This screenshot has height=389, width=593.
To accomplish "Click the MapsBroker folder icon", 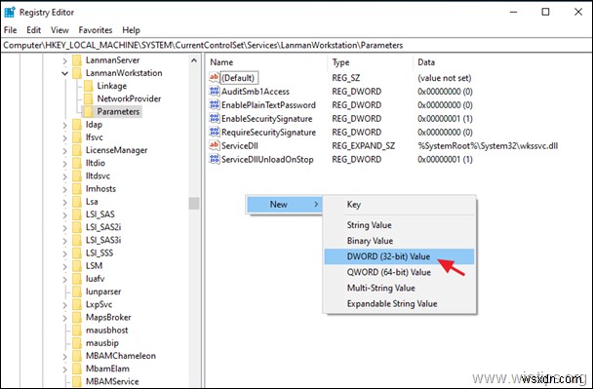I will coord(77,317).
